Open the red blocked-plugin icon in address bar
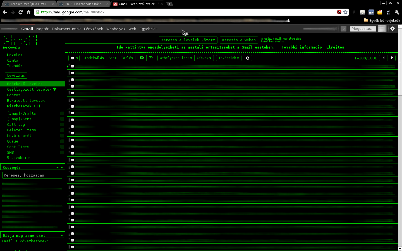Viewport: 402px width, 251px height. [339, 12]
